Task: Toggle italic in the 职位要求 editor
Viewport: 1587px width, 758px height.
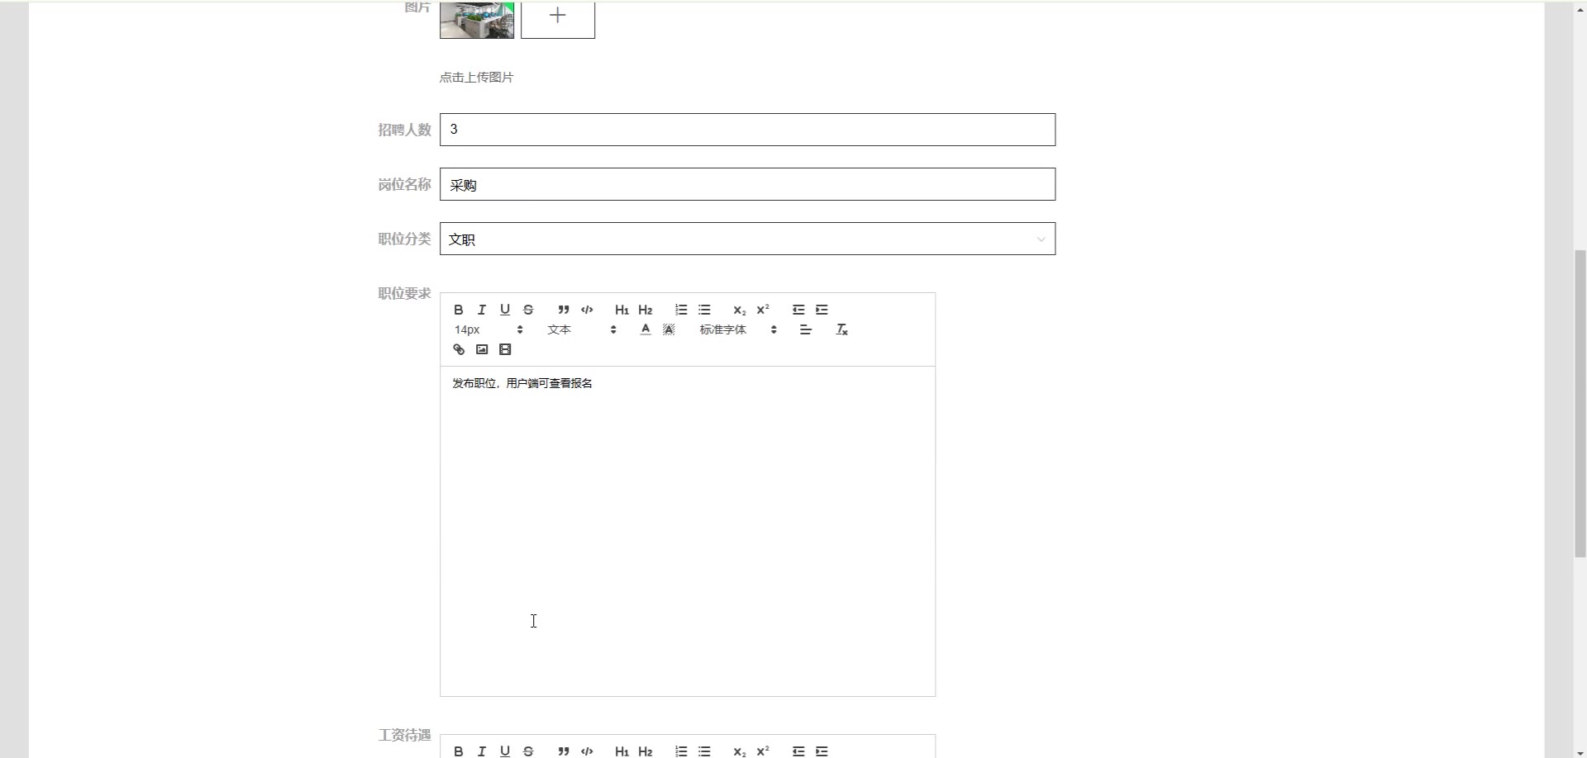Action: click(482, 310)
